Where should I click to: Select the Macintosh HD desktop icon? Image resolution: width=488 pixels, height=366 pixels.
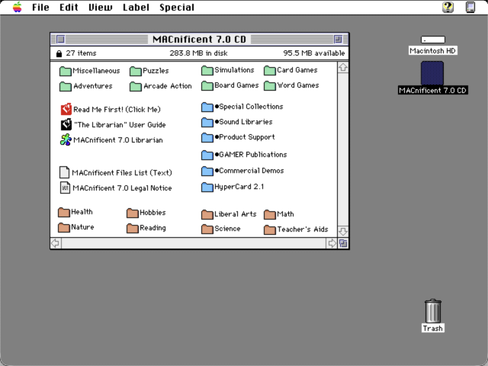(x=432, y=40)
